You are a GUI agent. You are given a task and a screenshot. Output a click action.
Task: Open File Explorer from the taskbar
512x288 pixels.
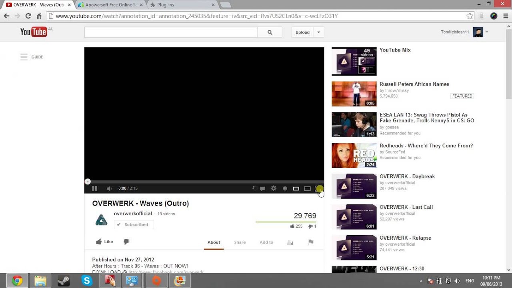(40, 281)
